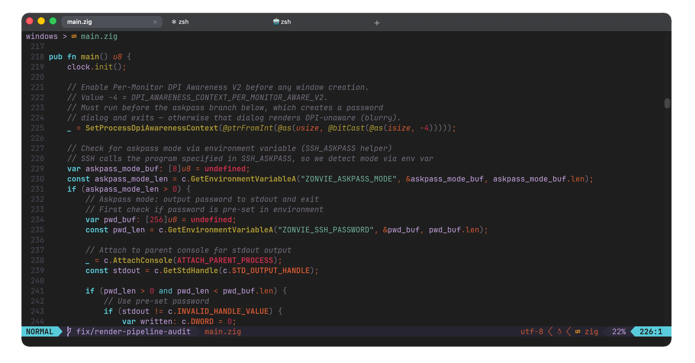This screenshot has width=695, height=363.
Task: Click the red close window button
Action: 30,21
